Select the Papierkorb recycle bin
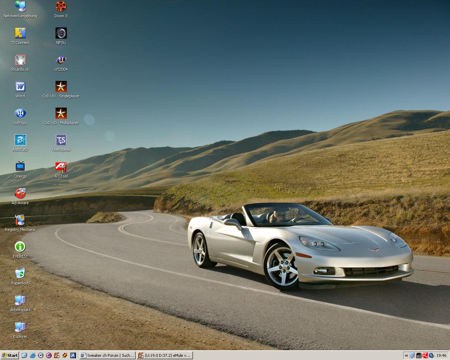 click(x=20, y=274)
